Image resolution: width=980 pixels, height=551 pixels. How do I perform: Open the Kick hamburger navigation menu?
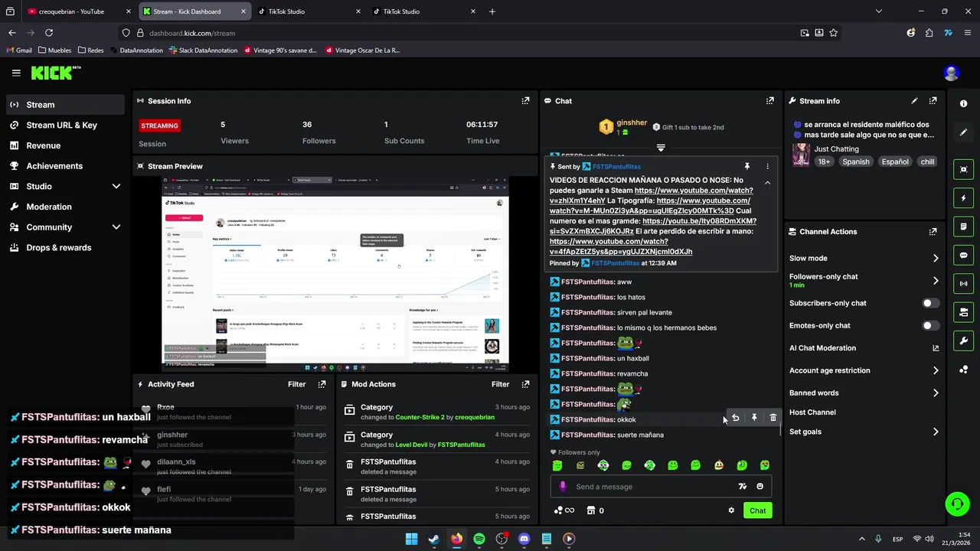[16, 73]
